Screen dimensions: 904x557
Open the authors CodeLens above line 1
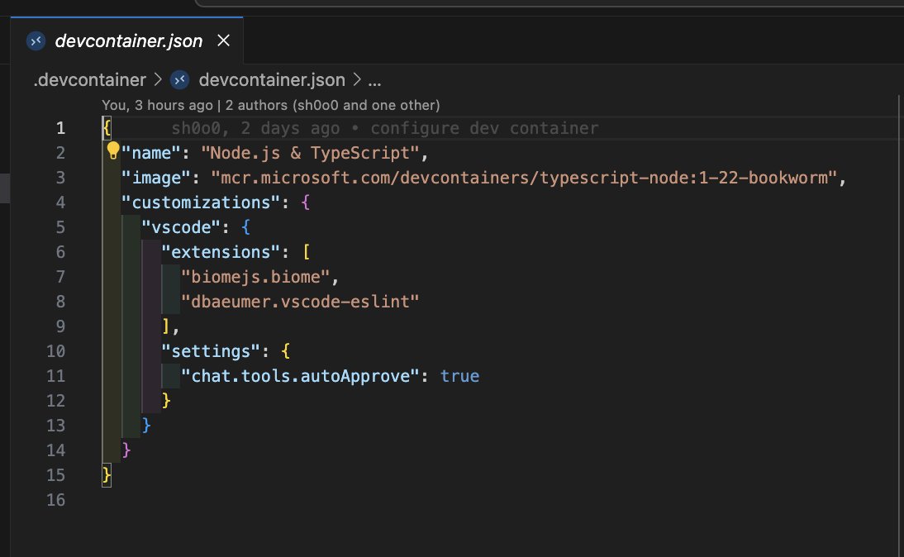point(270,105)
